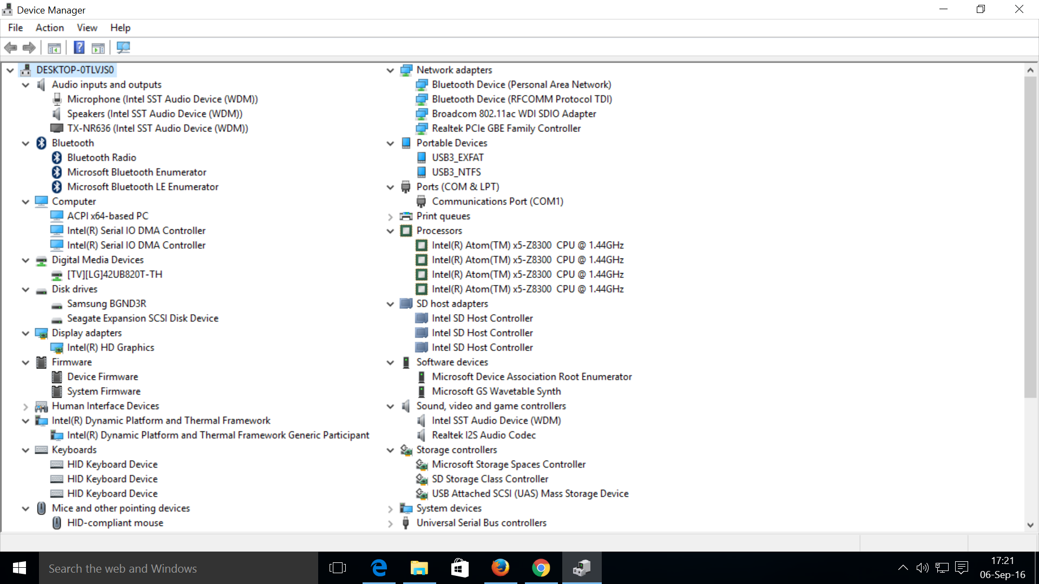Screen dimensions: 1039x584
Task: Click the Network adapters category icon
Action: click(406, 70)
